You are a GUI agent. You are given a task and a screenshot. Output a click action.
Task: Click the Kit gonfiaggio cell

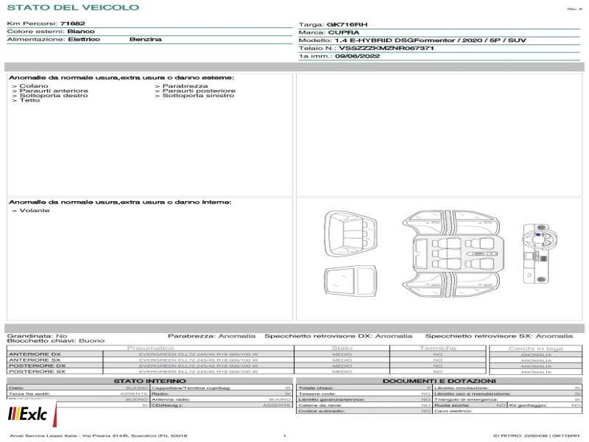pos(545,405)
